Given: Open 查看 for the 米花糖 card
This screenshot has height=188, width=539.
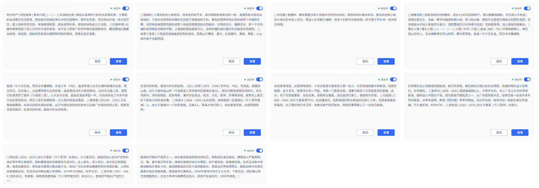Looking at the screenshot, I should [386, 62].
